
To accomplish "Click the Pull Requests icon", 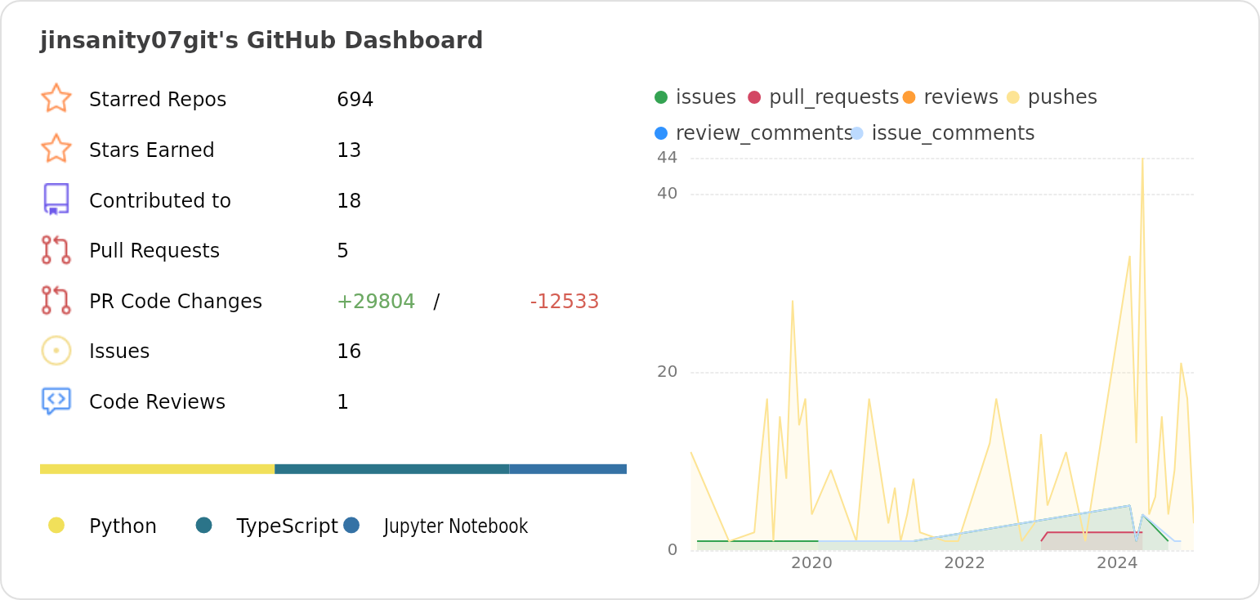I will (x=56, y=250).
